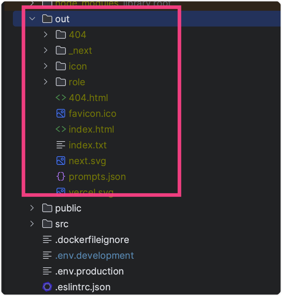This screenshot has width=282, height=296.
Task: Open the .dockerfileignore file
Action: [92, 240]
